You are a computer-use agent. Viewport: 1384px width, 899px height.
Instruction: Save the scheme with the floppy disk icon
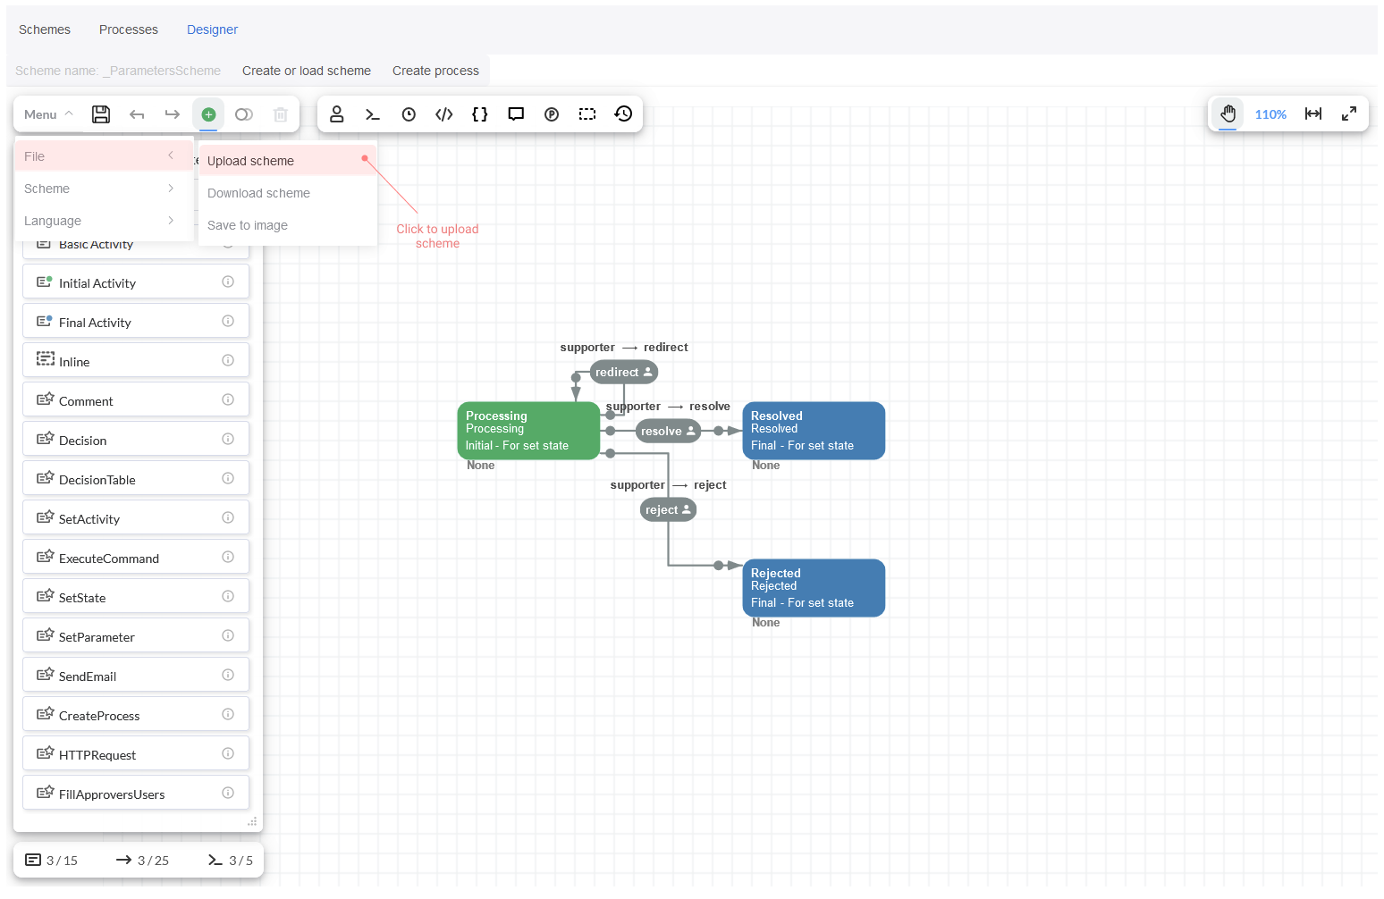click(x=101, y=114)
